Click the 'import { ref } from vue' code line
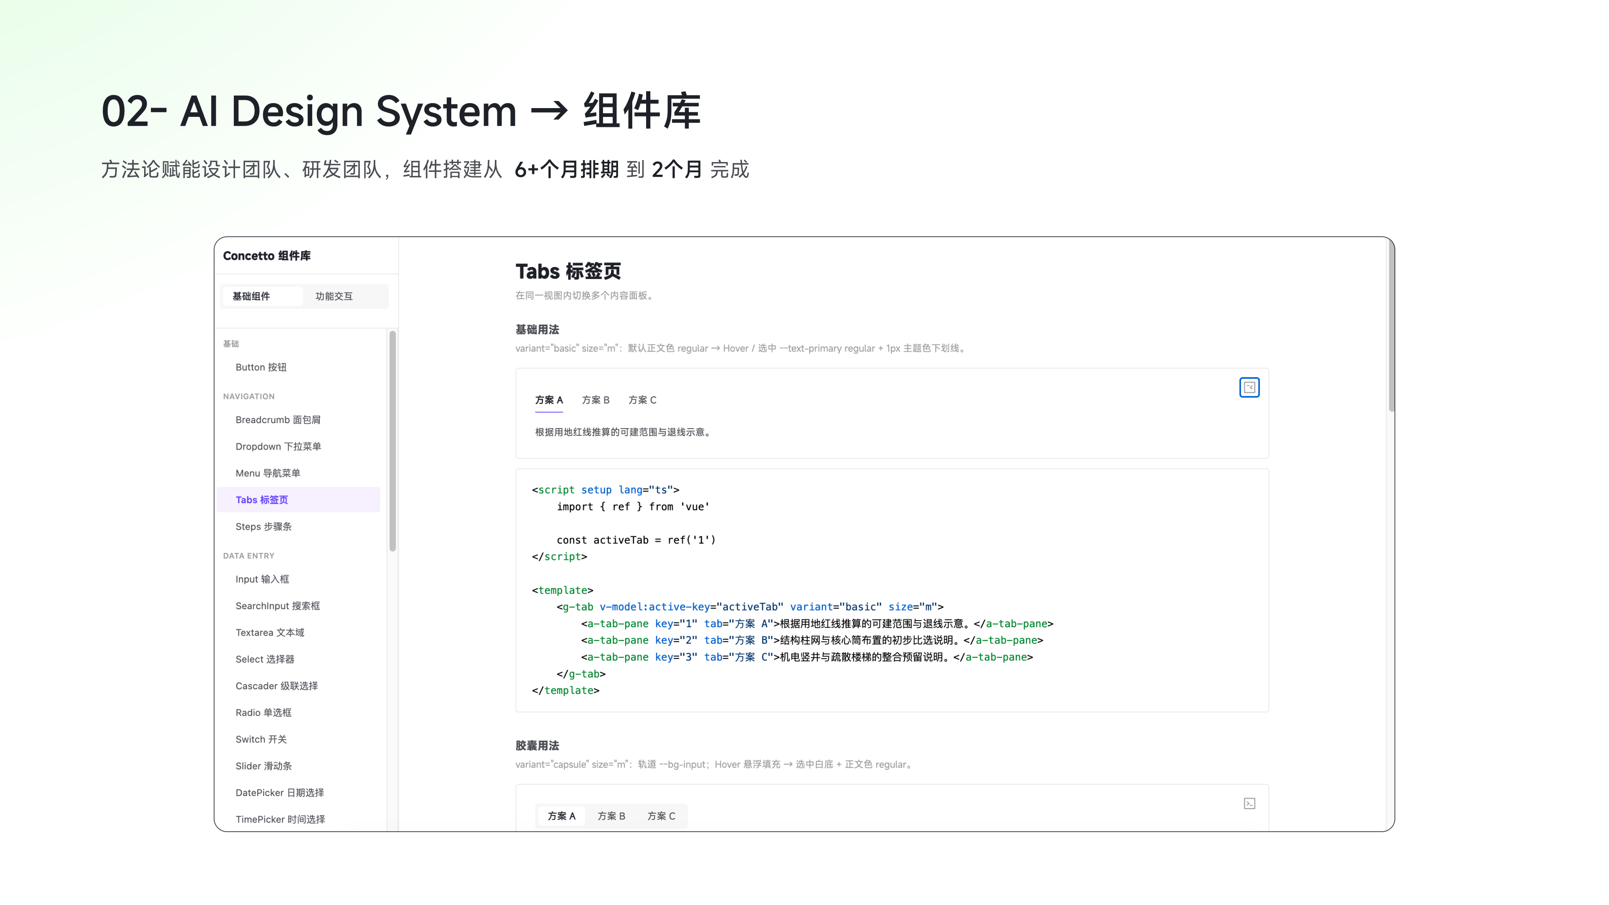This screenshot has width=1609, height=905. (x=633, y=507)
